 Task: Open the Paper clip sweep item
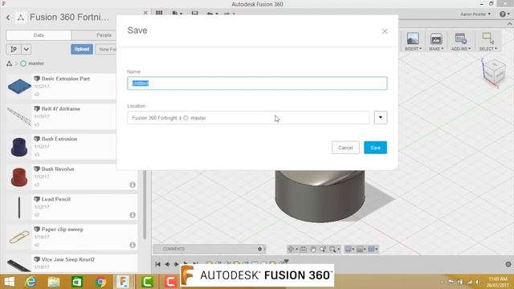[71, 238]
